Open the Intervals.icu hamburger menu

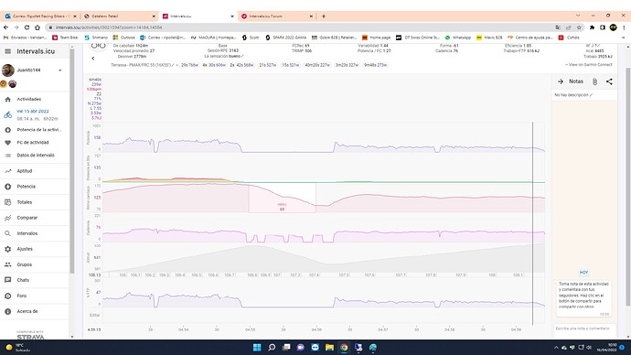pos(7,51)
